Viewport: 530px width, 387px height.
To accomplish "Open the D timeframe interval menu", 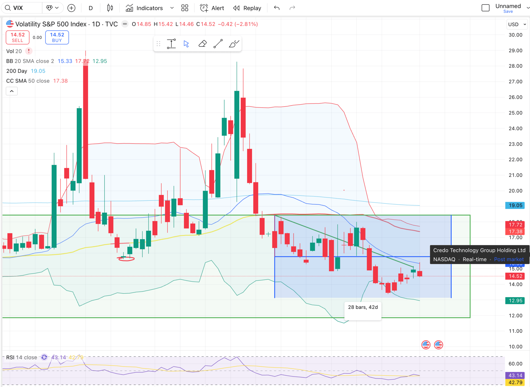I will pyautogui.click(x=91, y=8).
